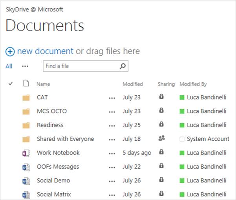Click the people sharing icon for Shared with Everyone
Screen dimensions: 236x200
point(162,138)
